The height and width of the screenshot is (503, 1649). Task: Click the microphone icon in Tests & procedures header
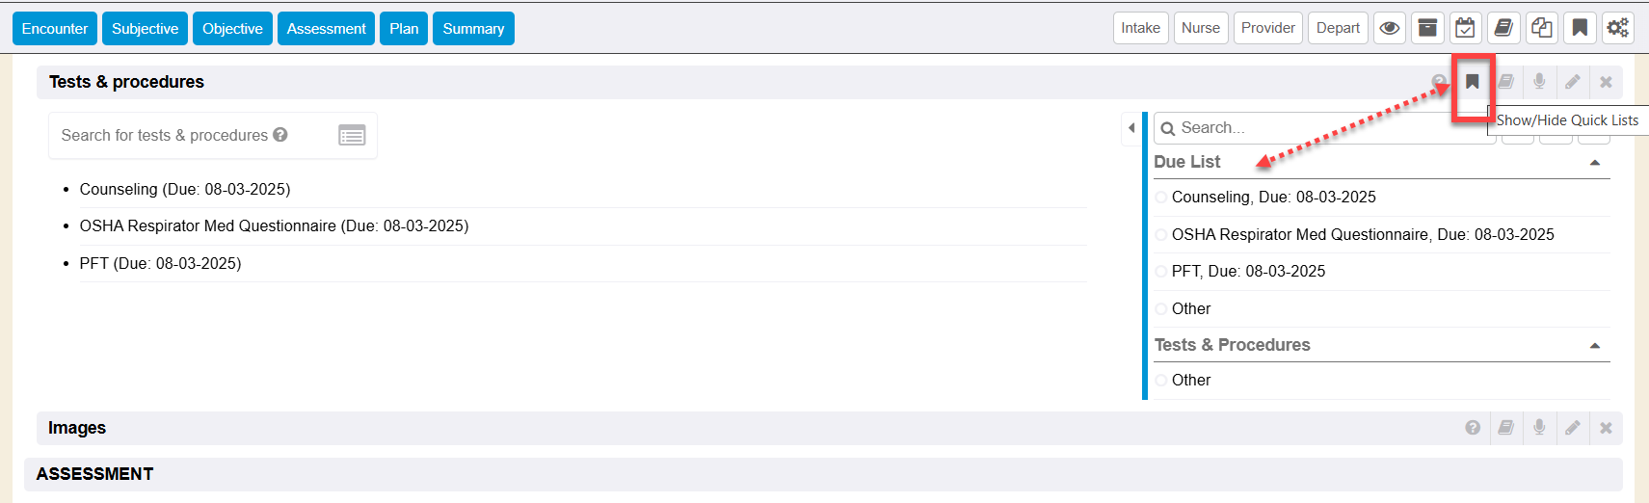(1539, 82)
